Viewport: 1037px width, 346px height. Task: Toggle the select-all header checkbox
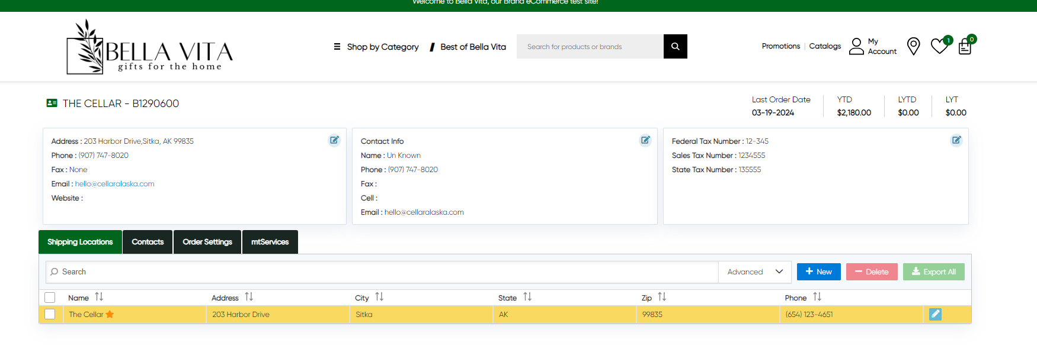[50, 298]
